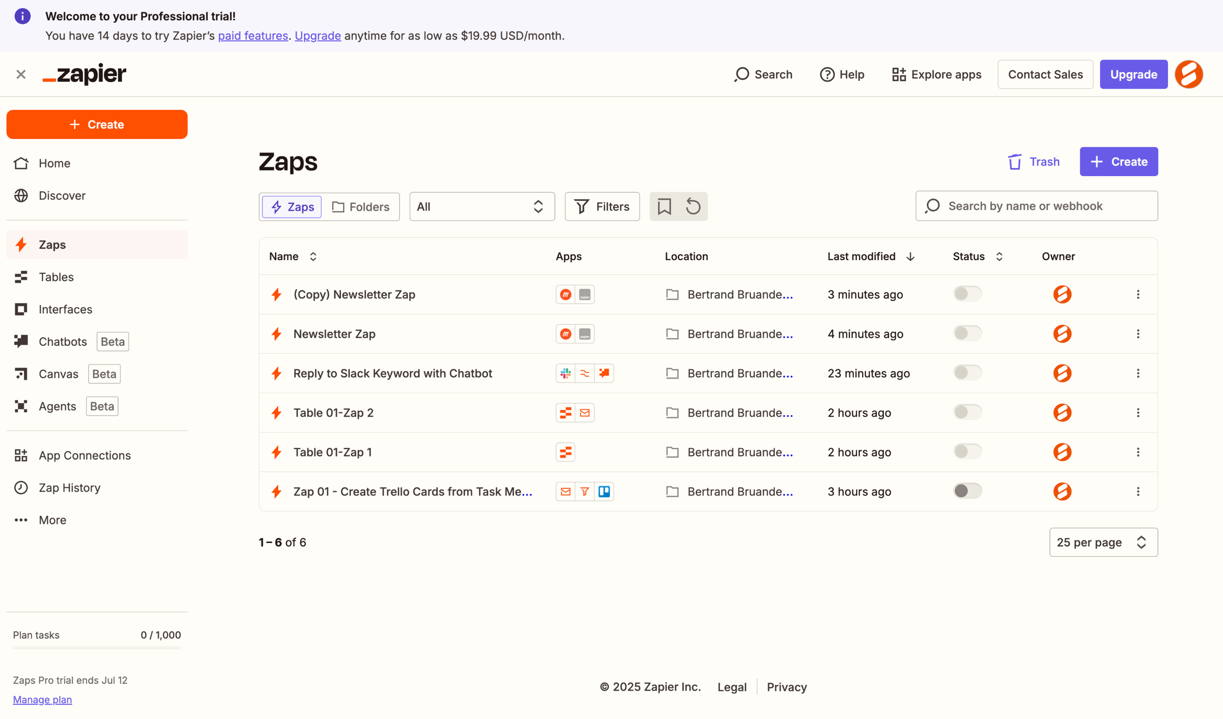This screenshot has width=1223, height=719.
Task: Toggle status of (Copy) Newsletter Zap
Action: [x=967, y=294]
